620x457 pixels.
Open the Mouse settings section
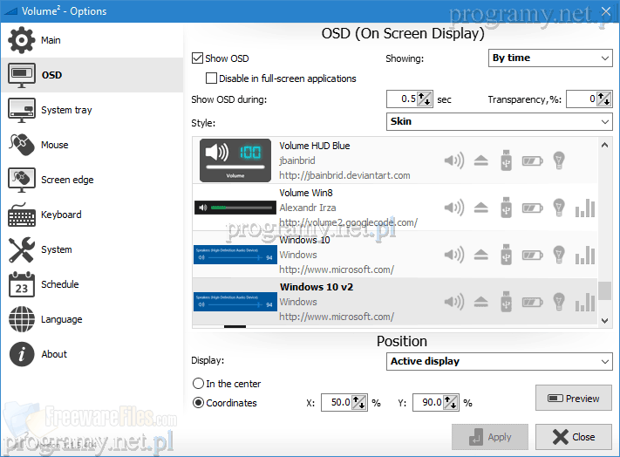54,145
